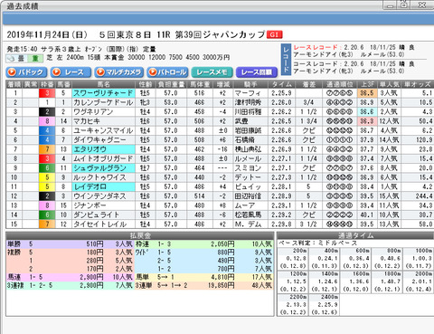Image resolution: width=434 pixels, height=334 pixels.
Task: Sort by the 通過順位 column header
Action: click(x=340, y=84)
